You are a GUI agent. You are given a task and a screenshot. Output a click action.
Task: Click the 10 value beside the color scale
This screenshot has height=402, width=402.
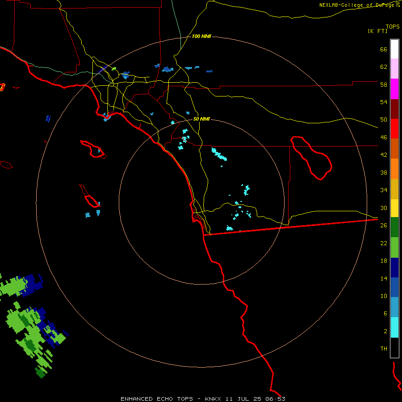(x=384, y=296)
